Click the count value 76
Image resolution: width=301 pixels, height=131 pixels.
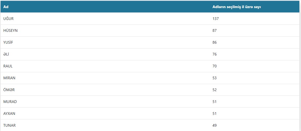coord(215,54)
